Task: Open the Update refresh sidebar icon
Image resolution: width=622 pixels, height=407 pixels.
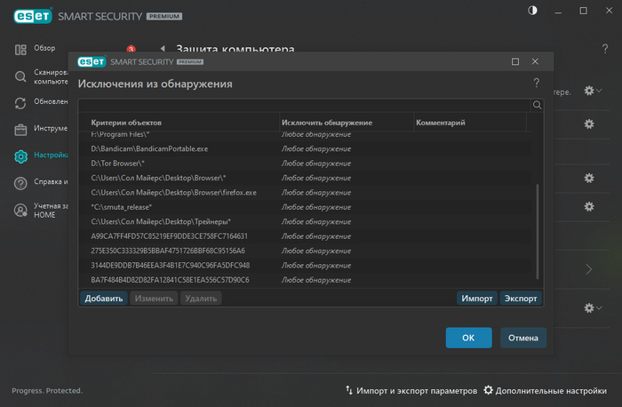Action: 20,102
